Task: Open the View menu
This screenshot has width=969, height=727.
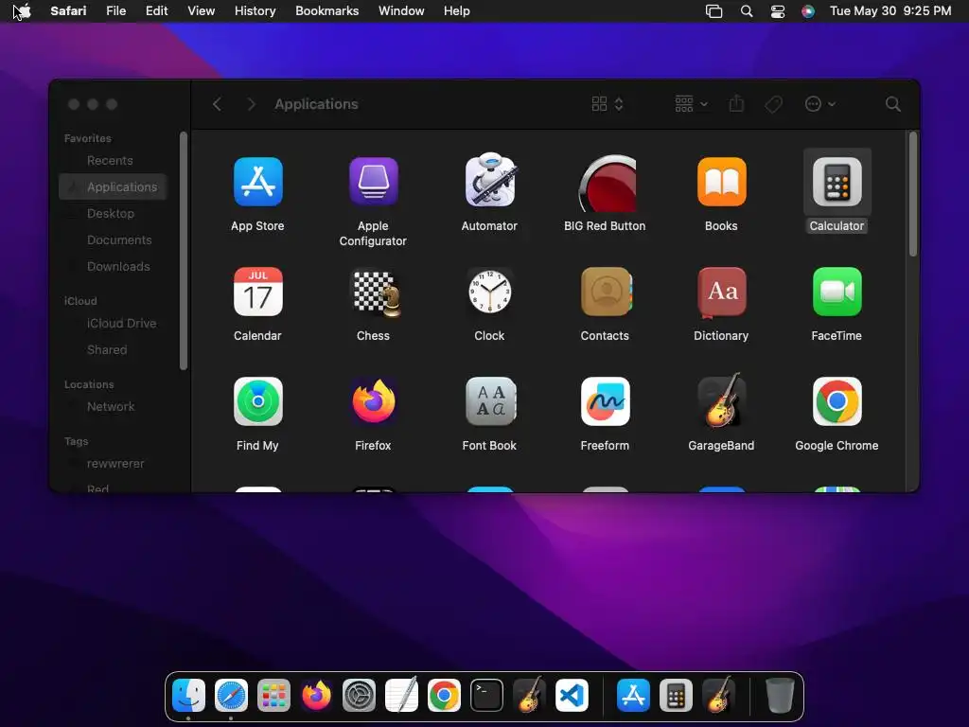Action: pyautogui.click(x=201, y=10)
